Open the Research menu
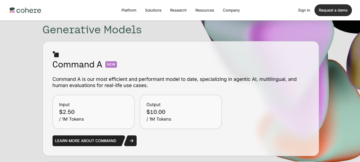The image size is (360, 162). [x=178, y=10]
